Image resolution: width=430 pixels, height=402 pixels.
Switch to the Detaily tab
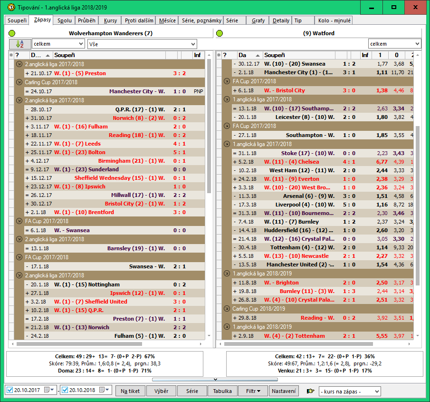281,20
